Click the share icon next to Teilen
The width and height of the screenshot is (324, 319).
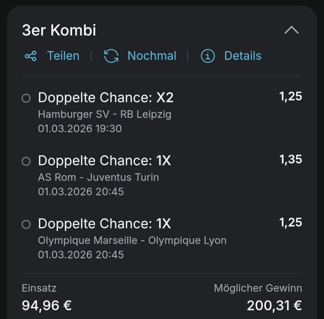[x=31, y=56]
